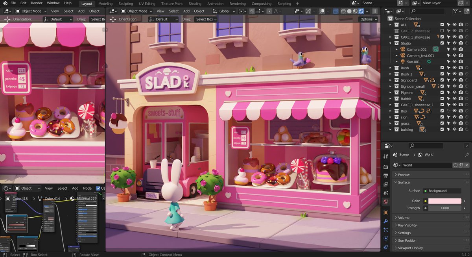This screenshot has width=472, height=257.
Task: Open the Add menu in main viewport header
Action: 186,11
